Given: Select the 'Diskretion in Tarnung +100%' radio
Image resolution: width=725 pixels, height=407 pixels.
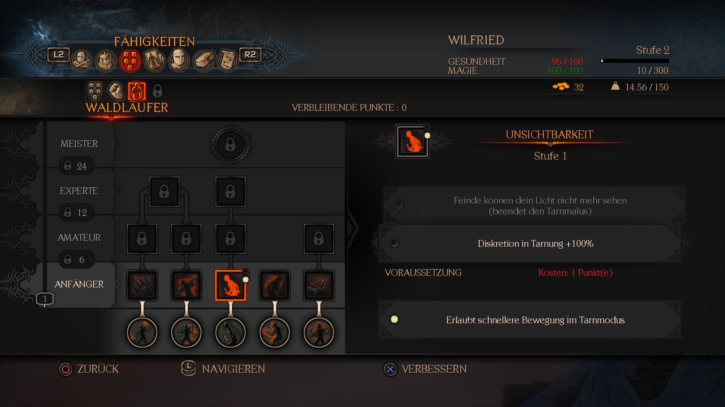Looking at the screenshot, I should (x=394, y=243).
